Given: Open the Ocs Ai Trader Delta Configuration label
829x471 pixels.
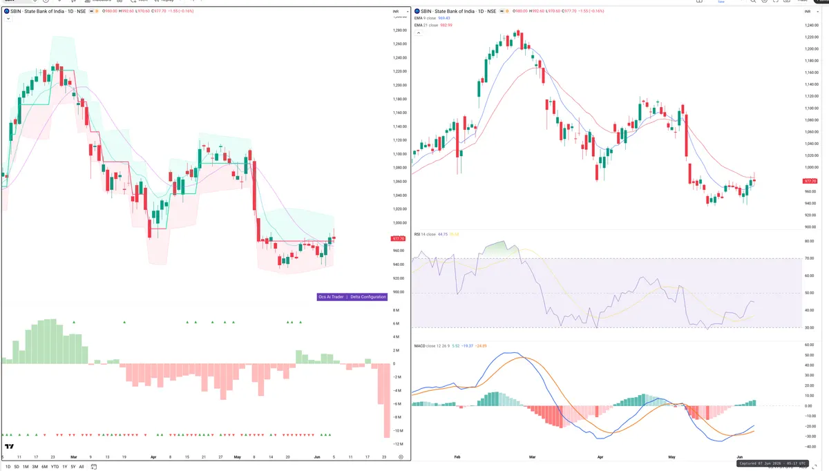Looking at the screenshot, I should (x=352, y=297).
